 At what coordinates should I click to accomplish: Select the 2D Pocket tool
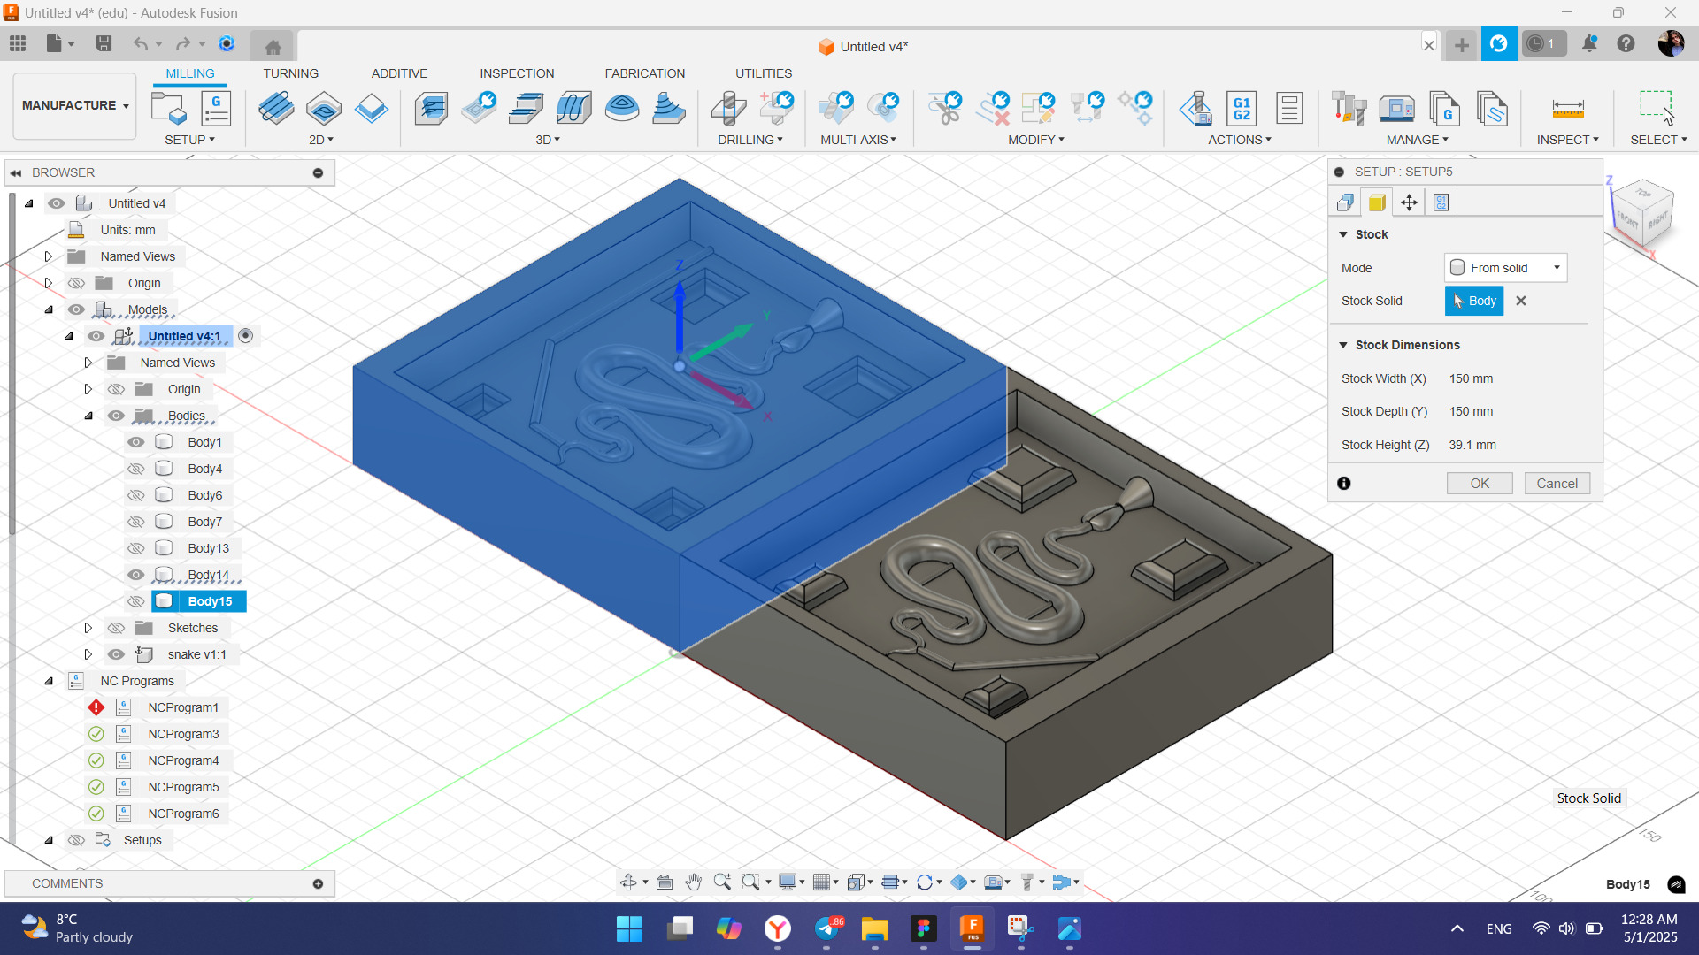point(324,109)
